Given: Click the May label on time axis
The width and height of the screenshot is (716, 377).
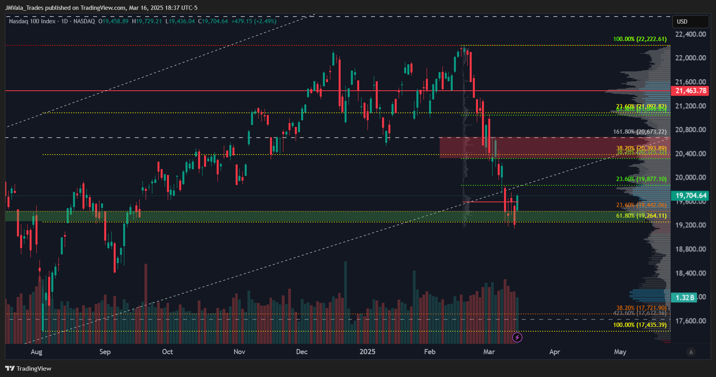Looking at the screenshot, I should pos(620,352).
